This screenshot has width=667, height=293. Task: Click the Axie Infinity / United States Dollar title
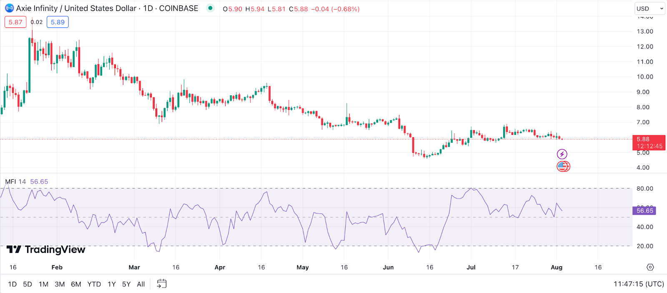[76, 8]
